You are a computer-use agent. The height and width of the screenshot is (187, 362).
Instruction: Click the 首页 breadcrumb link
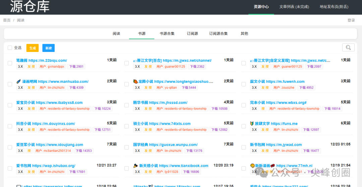click(x=7, y=20)
